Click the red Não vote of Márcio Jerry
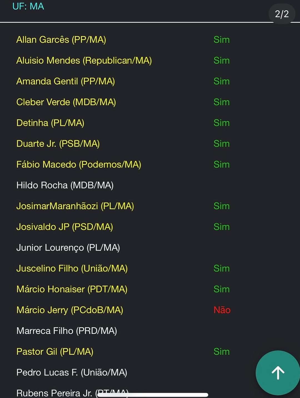300x398 pixels. (222, 310)
